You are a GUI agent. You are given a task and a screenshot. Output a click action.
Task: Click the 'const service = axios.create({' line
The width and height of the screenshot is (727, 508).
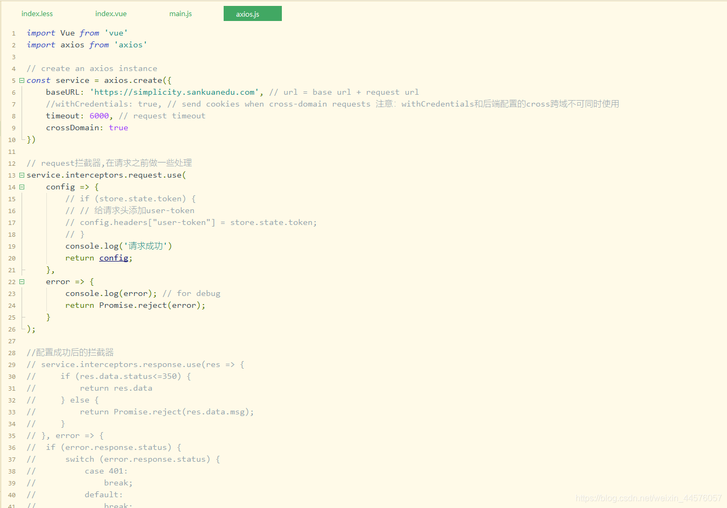(99, 80)
